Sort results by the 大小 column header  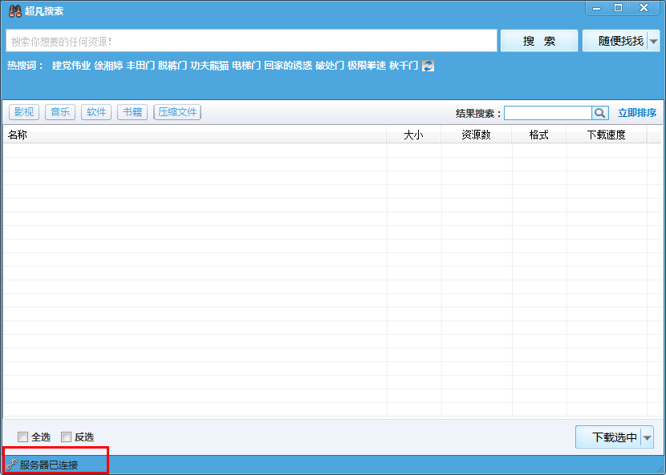coord(414,135)
